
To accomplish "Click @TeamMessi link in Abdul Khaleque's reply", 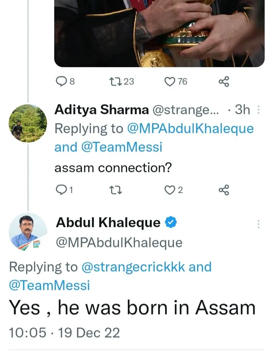I will 49,285.
